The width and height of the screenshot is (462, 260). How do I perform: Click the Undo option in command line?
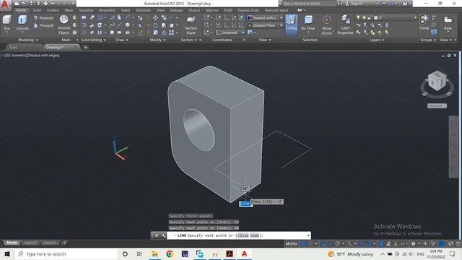(x=254, y=235)
